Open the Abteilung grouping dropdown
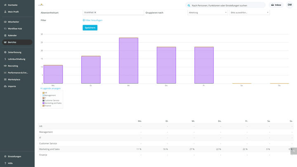 pyautogui.click(x=207, y=12)
